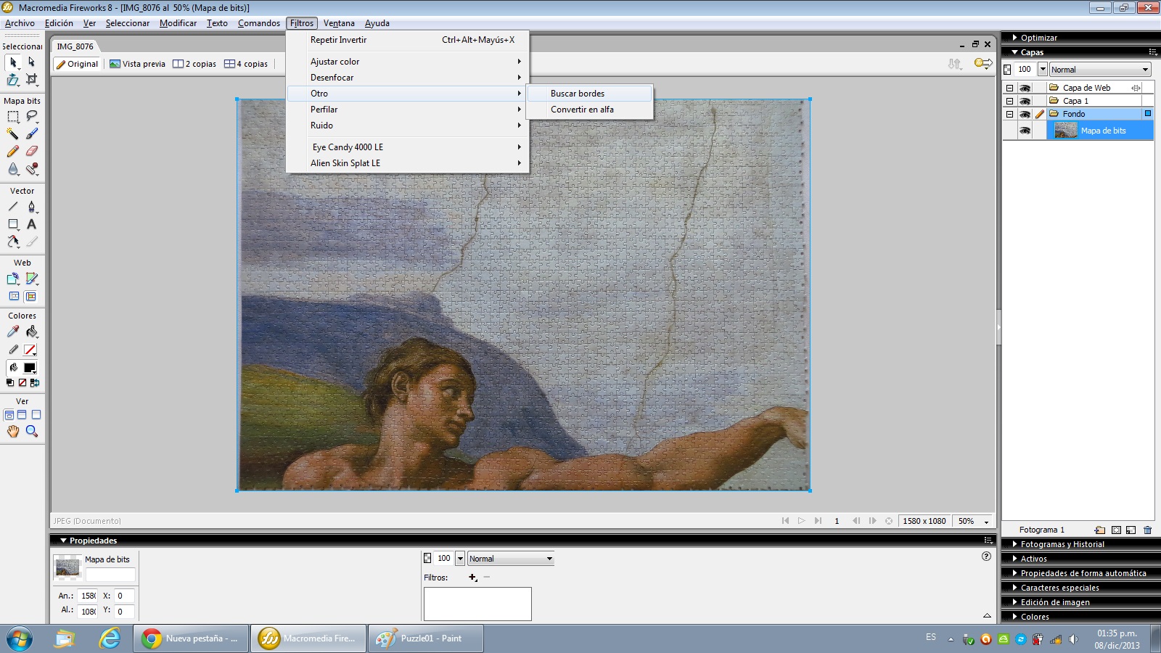
Task: Click the width An. input field
Action: [x=89, y=596]
